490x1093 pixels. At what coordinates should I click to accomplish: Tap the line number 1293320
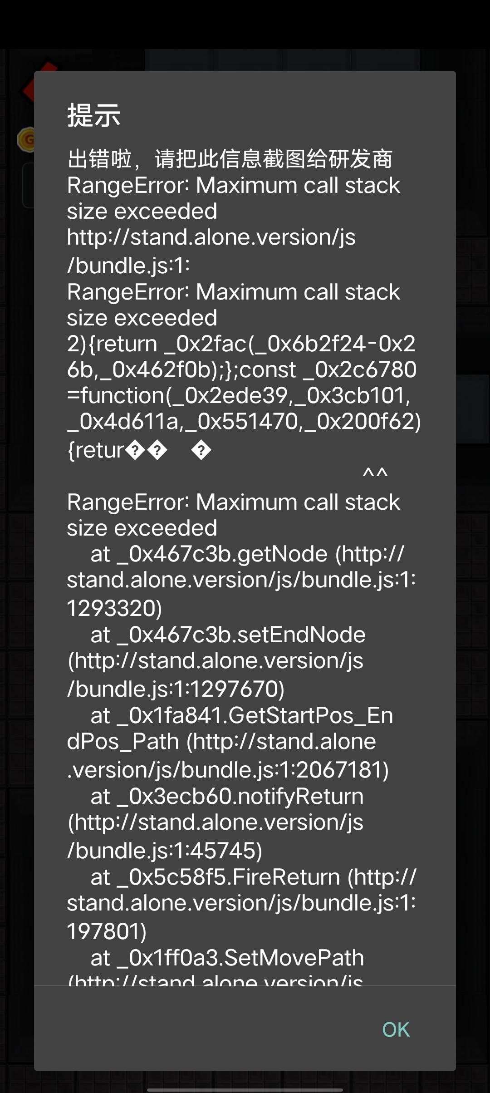tap(114, 608)
